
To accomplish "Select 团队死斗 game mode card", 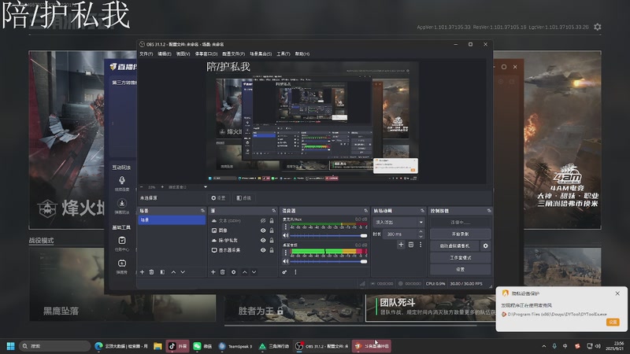I will [430, 308].
